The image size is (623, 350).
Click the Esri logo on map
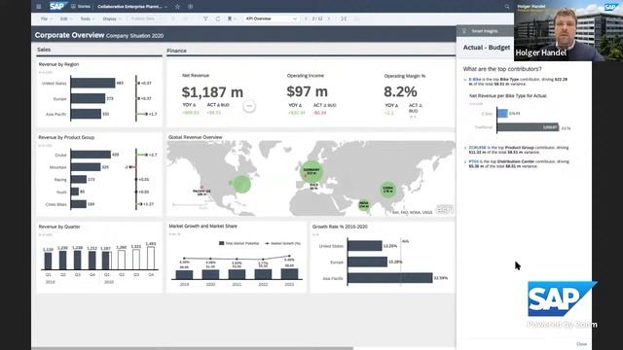444,210
